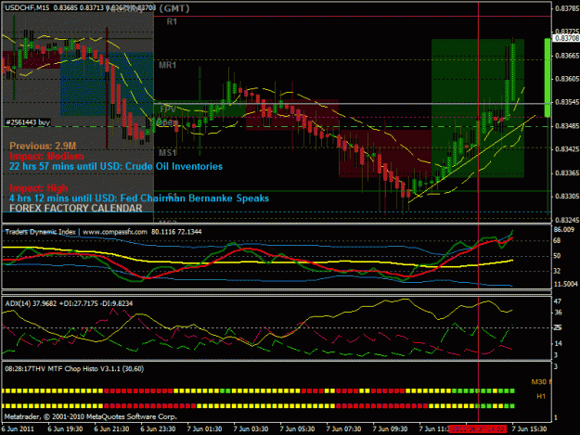Click the '7 Jun 05:30' time axis label
580x435 pixels.
[297, 429]
